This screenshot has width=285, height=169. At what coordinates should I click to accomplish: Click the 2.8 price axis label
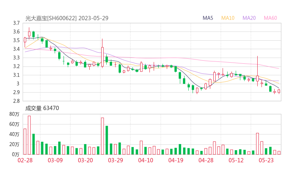(x=16, y=101)
